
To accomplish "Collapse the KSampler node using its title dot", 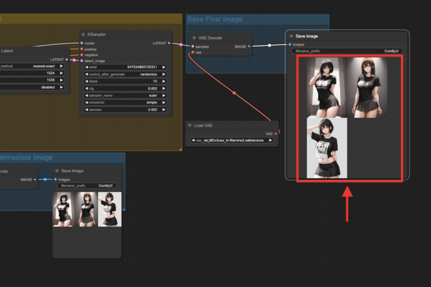I will point(83,35).
